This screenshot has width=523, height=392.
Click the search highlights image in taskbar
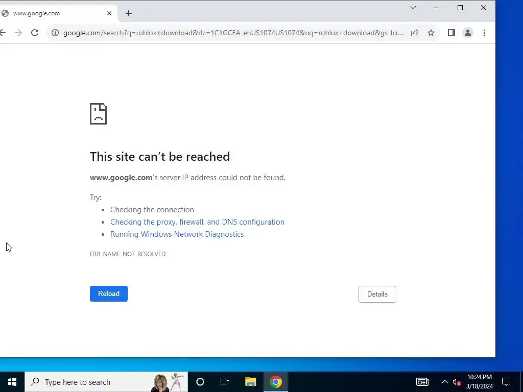(x=168, y=382)
